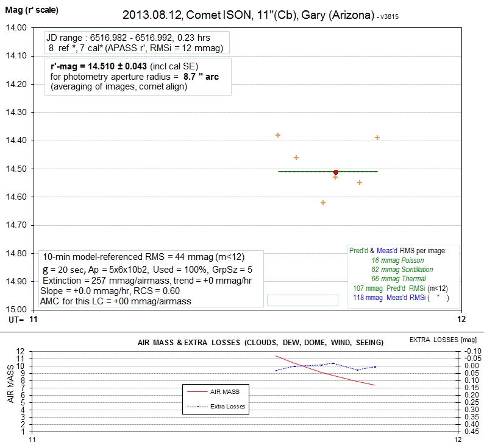Click the orange plus marker near 14.62 magnitude
This screenshot has width=484, height=448.
coord(323,203)
